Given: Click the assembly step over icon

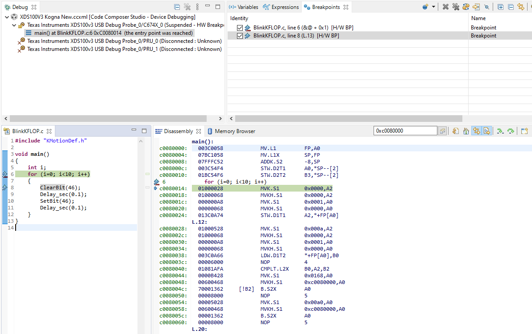Looking at the screenshot, I should (511, 131).
